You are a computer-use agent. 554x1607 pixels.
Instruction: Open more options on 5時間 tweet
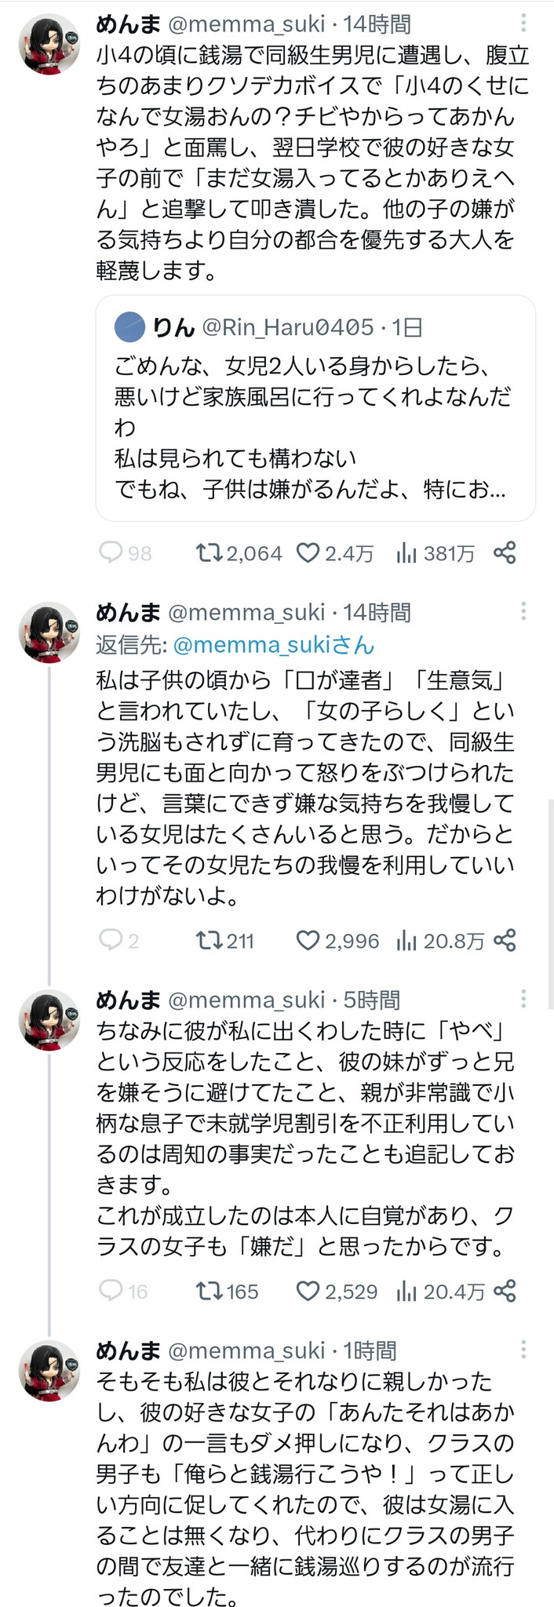pos(523,1000)
